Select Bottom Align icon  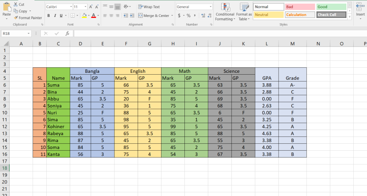(x=117, y=7)
